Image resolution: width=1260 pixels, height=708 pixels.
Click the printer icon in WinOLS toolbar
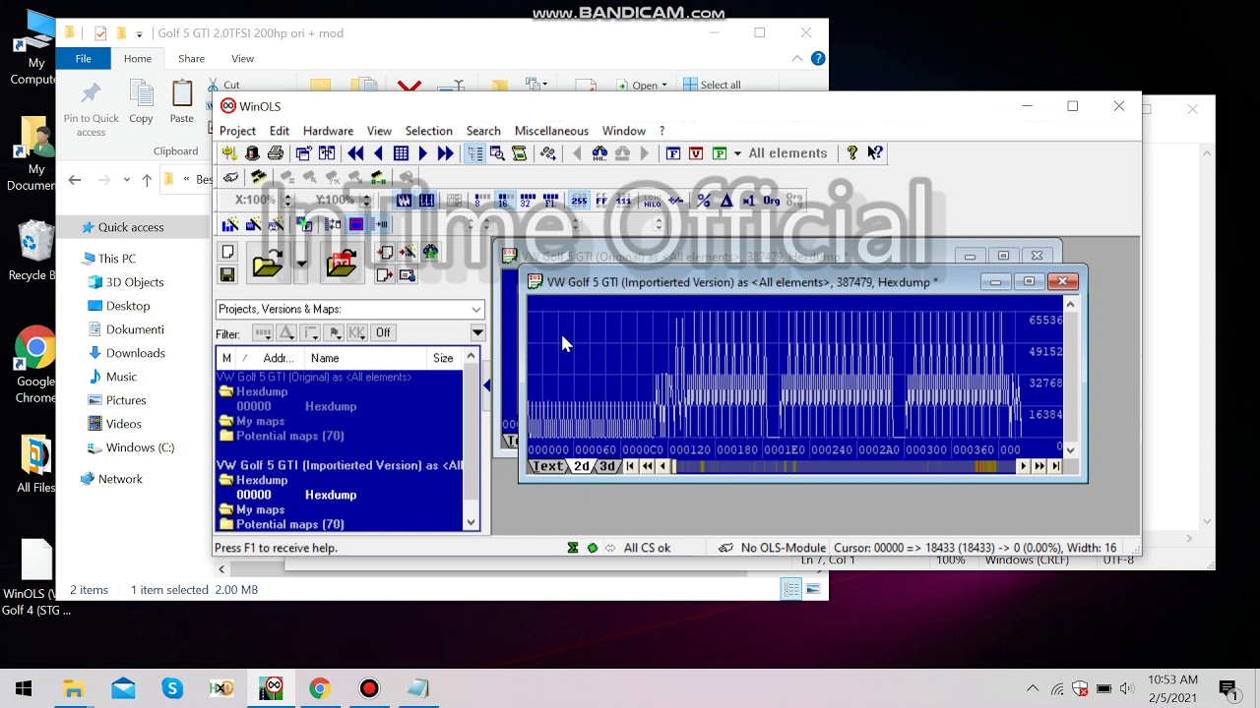click(276, 153)
